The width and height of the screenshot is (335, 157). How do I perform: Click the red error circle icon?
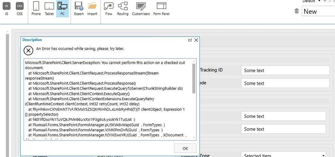(28, 51)
